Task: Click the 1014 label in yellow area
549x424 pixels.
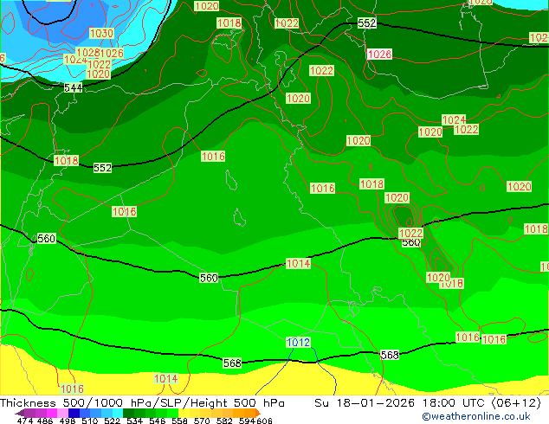Action: (166, 378)
